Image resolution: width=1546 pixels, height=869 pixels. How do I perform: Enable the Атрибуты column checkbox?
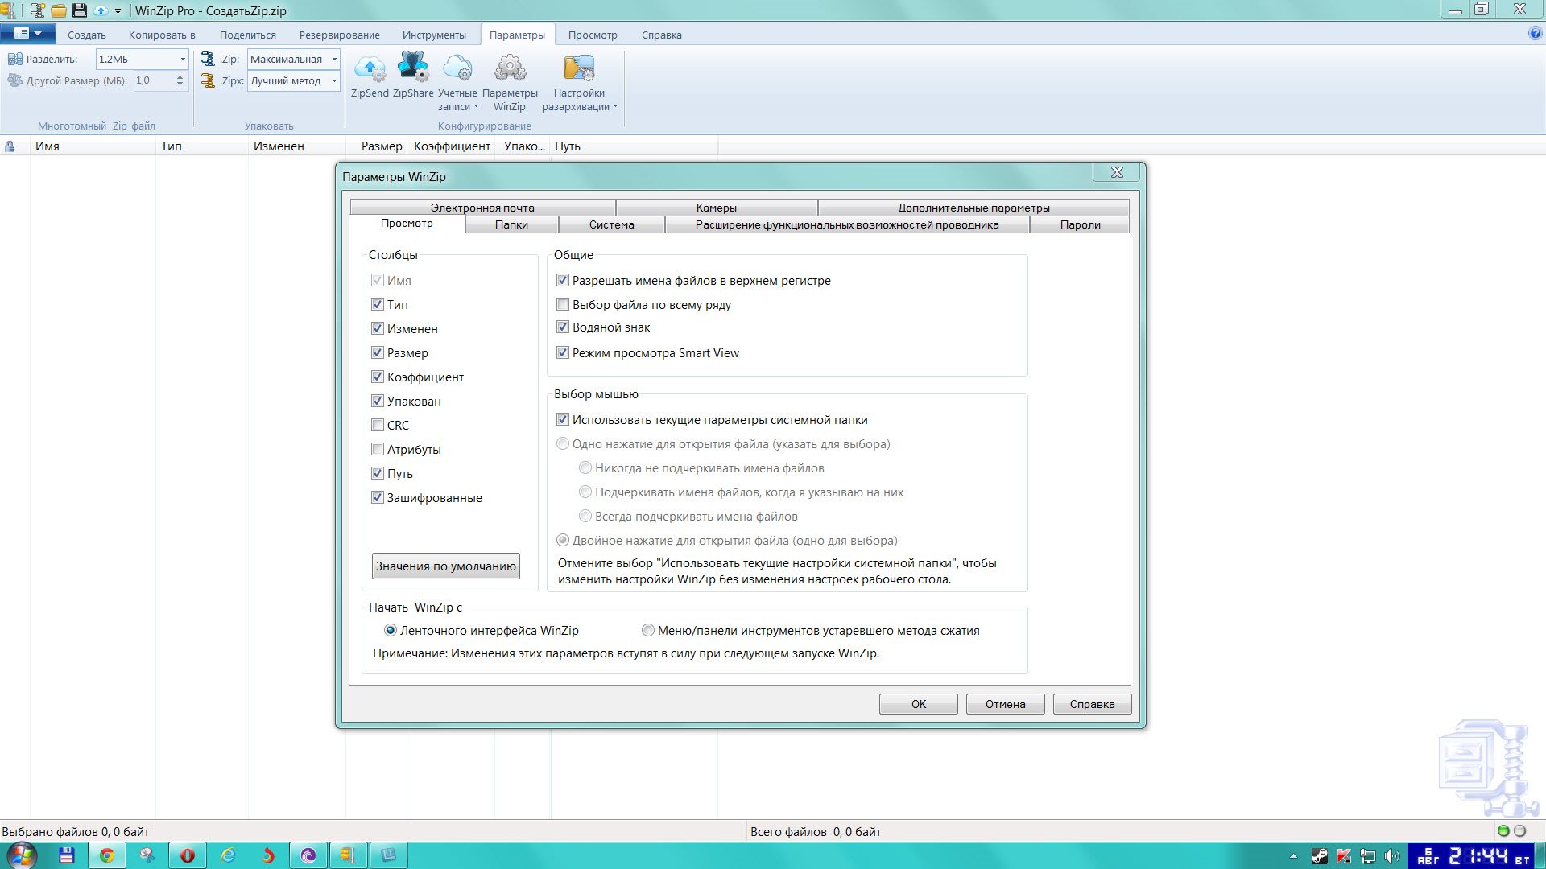pos(377,449)
